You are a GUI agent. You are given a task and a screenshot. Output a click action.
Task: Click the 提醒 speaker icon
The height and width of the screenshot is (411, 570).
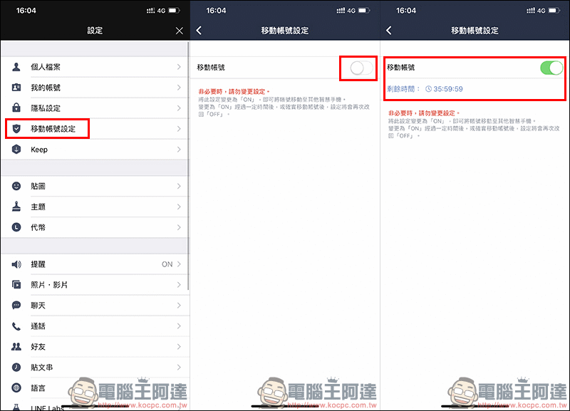[16, 264]
